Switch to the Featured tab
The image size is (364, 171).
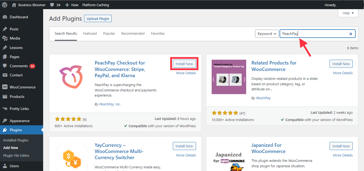point(90,34)
